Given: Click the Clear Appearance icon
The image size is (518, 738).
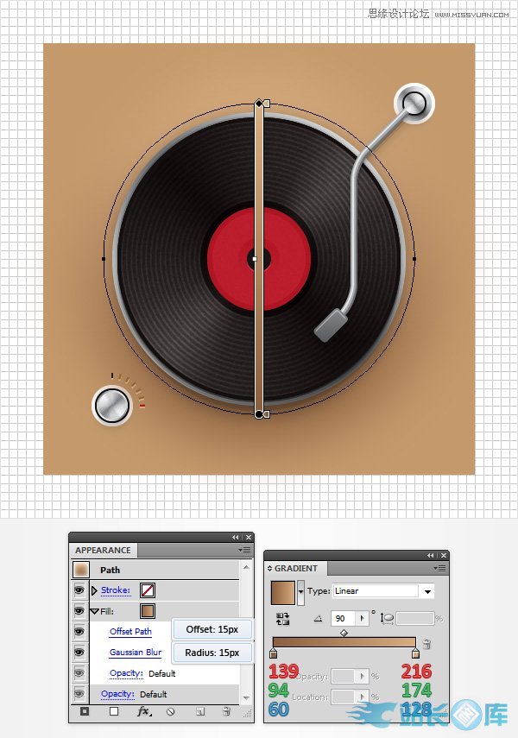Looking at the screenshot, I should 170,711.
